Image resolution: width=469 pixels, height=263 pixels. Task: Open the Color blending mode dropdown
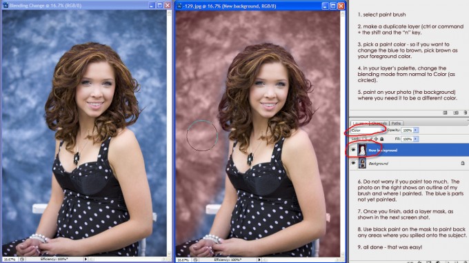[x=368, y=130]
